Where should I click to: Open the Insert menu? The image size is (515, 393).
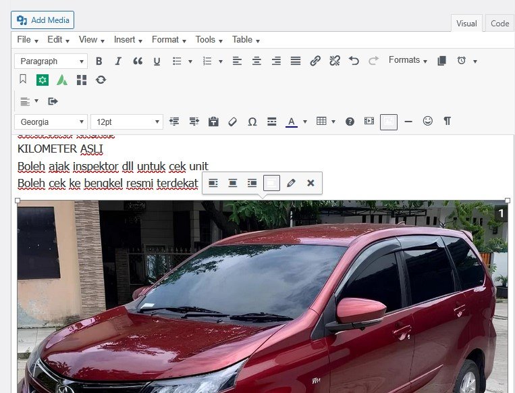click(128, 40)
